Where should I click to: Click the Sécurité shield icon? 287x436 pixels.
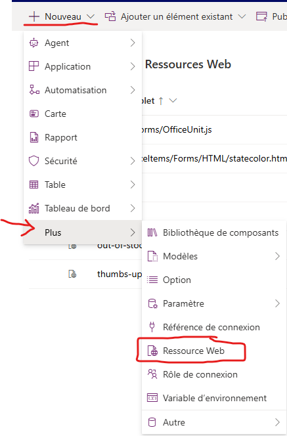(x=34, y=161)
